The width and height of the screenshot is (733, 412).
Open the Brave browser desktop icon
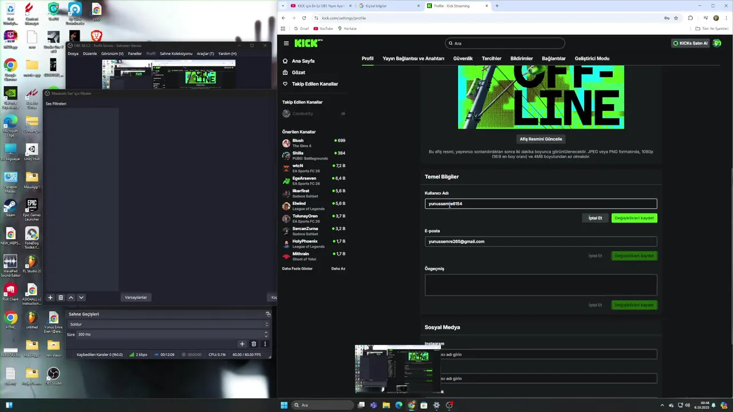click(x=96, y=37)
